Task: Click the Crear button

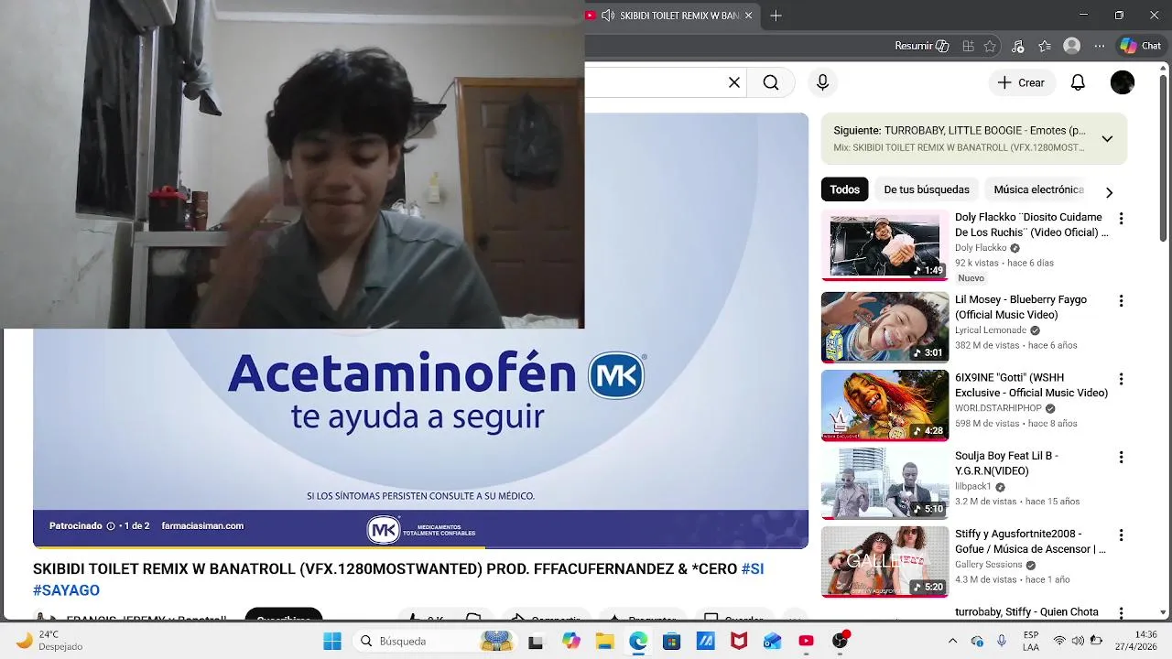Action: click(1022, 82)
